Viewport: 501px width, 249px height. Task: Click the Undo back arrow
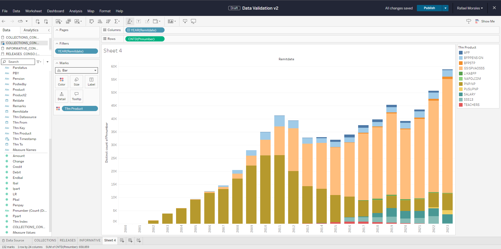click(4, 21)
